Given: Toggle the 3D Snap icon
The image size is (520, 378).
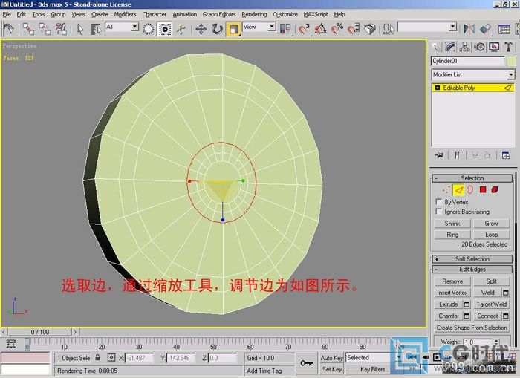Looking at the screenshot, I should [304, 29].
